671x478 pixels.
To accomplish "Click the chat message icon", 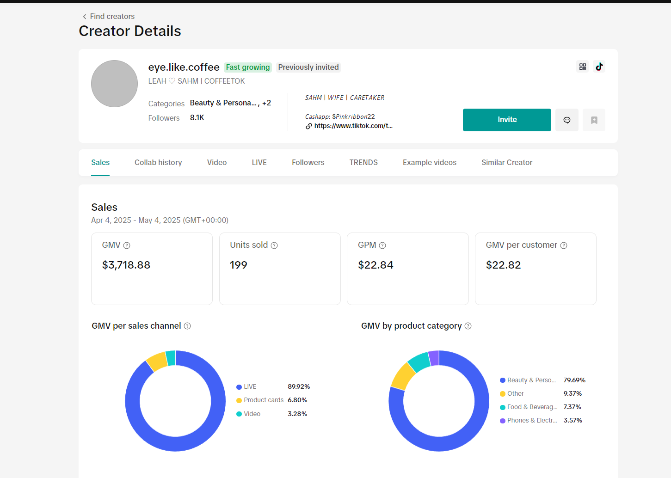I will [x=566, y=120].
